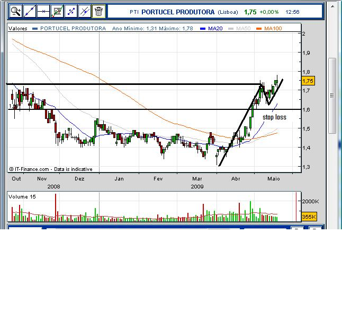Click the Valores panel label

pyautogui.click(x=18, y=29)
